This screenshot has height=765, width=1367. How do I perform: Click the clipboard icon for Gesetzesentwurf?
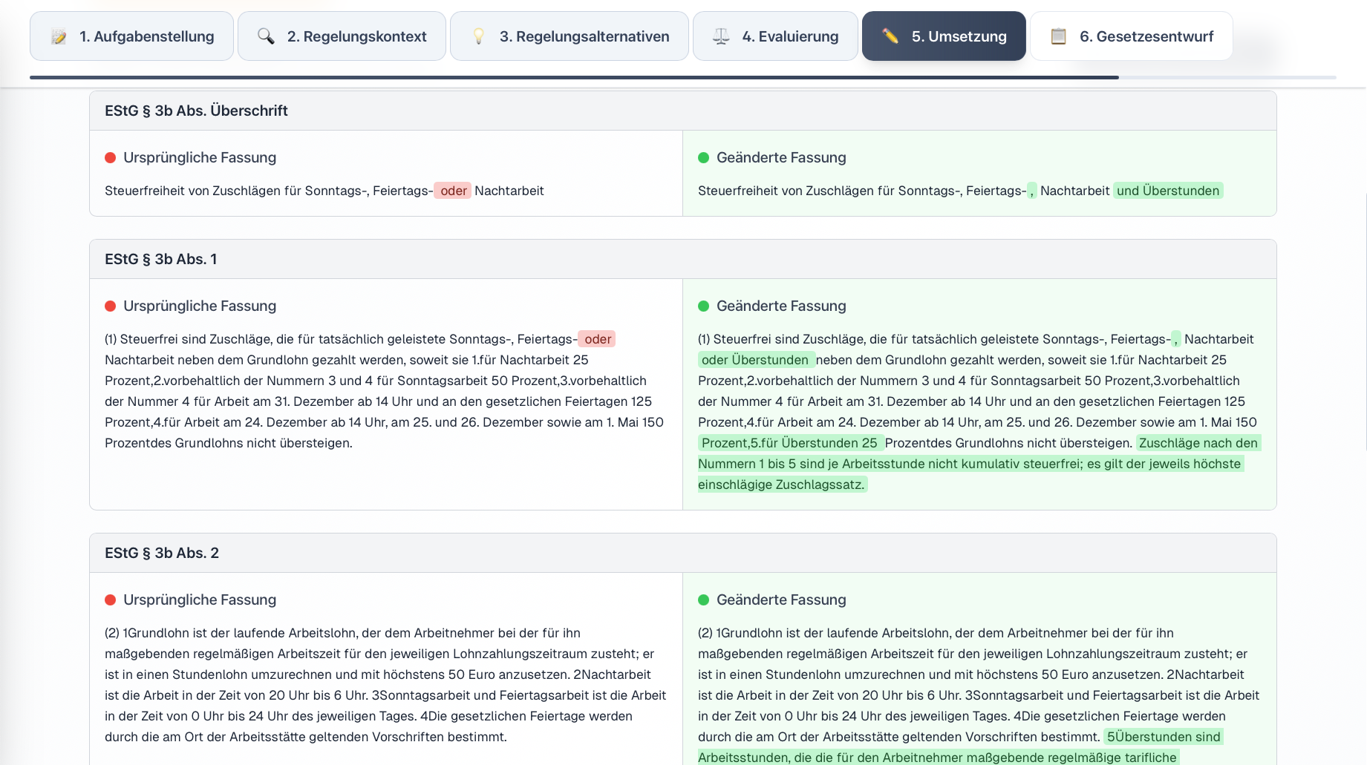pyautogui.click(x=1059, y=36)
